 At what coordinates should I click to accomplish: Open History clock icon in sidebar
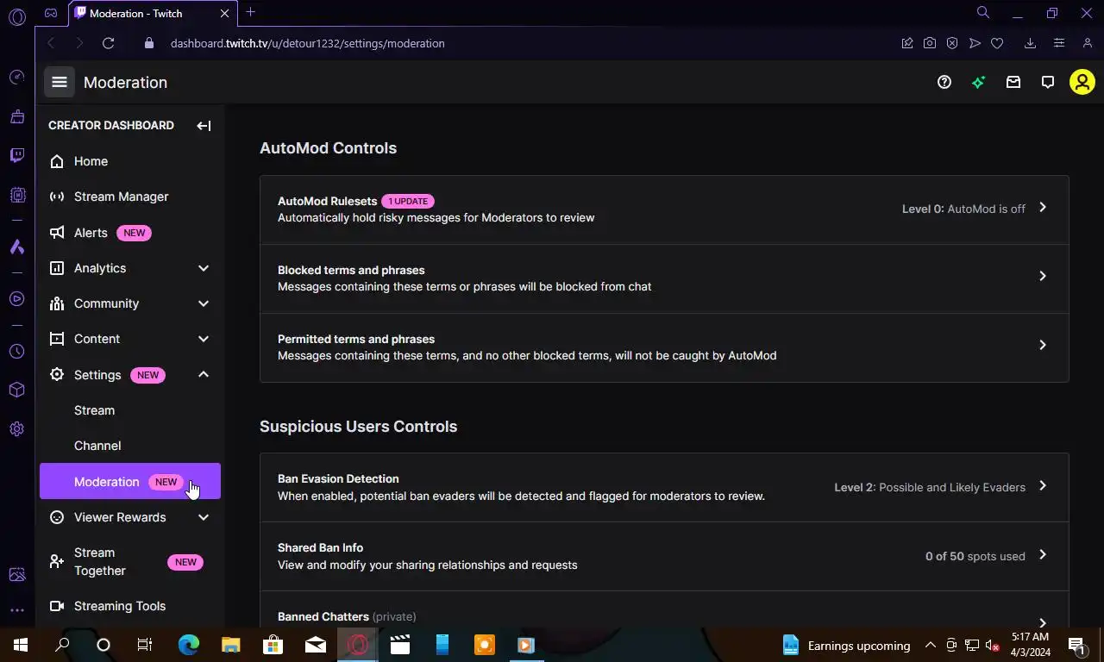tap(17, 352)
